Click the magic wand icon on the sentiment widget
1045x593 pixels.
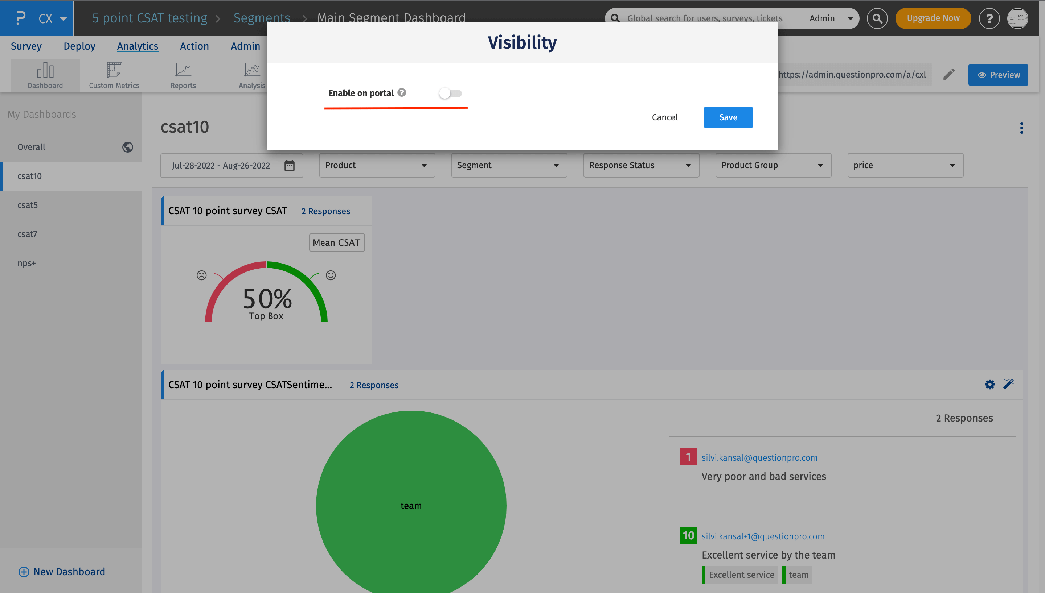[1009, 384]
